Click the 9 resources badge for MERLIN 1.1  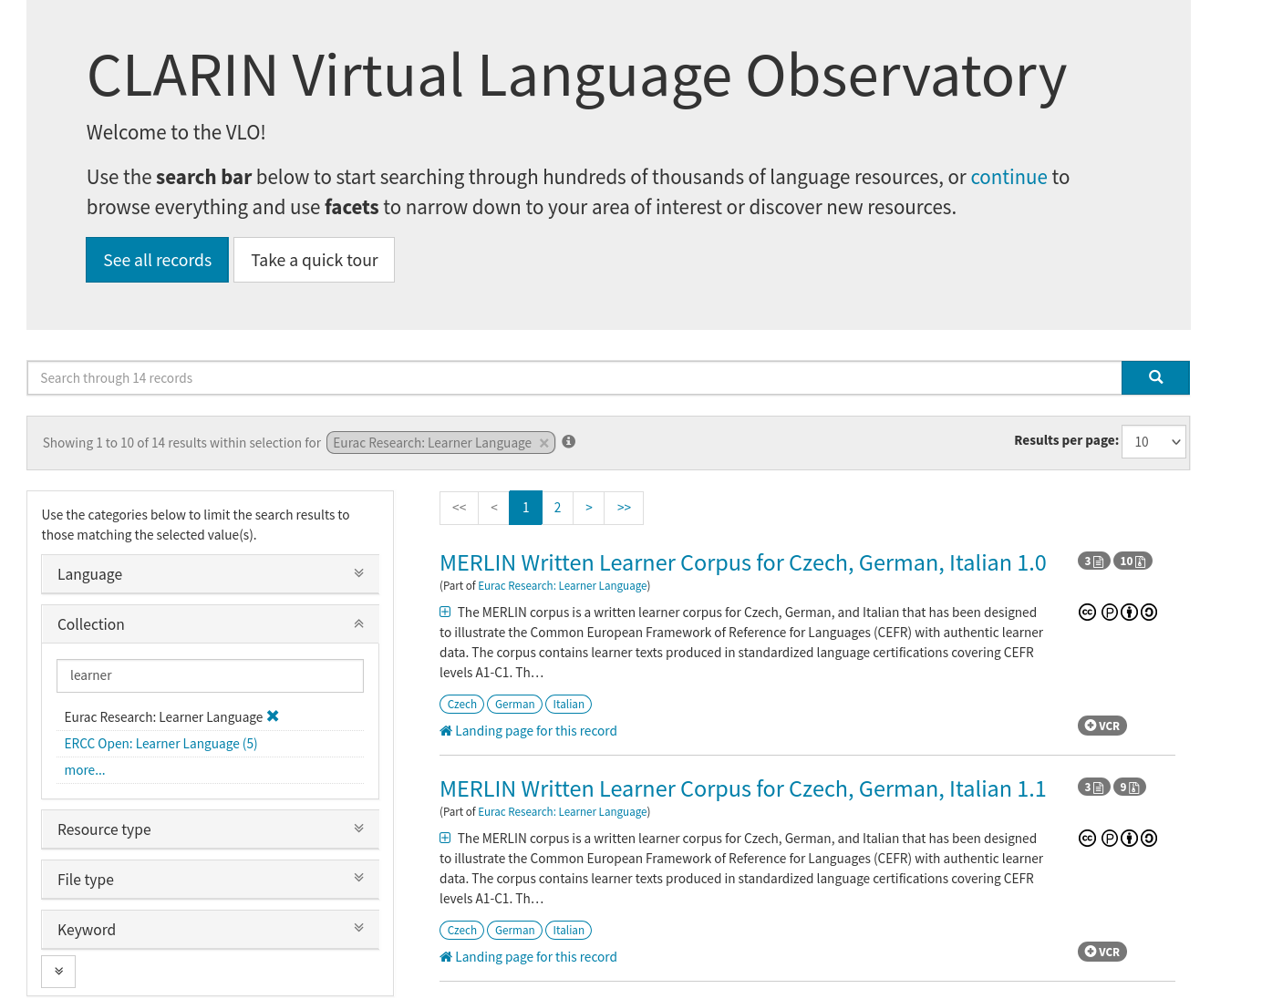tap(1130, 787)
